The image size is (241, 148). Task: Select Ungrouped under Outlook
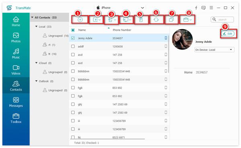click(x=55, y=90)
